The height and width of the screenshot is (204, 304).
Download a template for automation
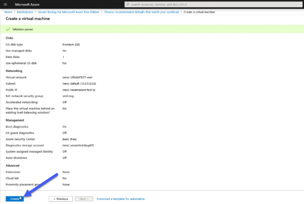pyautogui.click(x=121, y=199)
